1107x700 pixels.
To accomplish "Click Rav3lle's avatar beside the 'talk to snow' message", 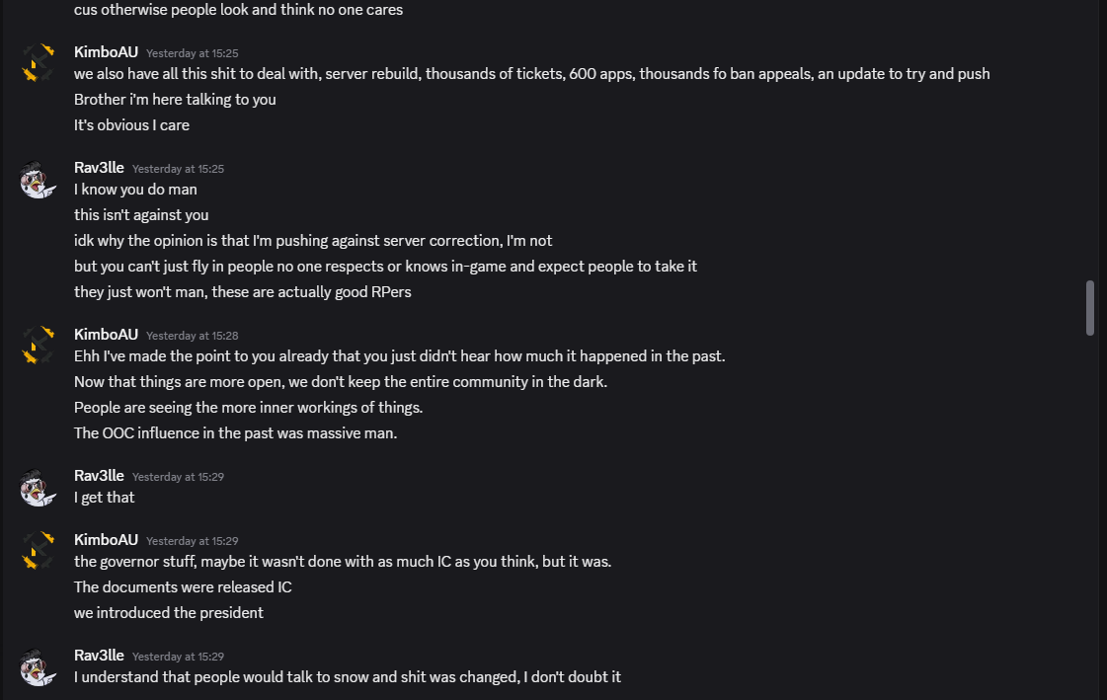I will (38, 665).
